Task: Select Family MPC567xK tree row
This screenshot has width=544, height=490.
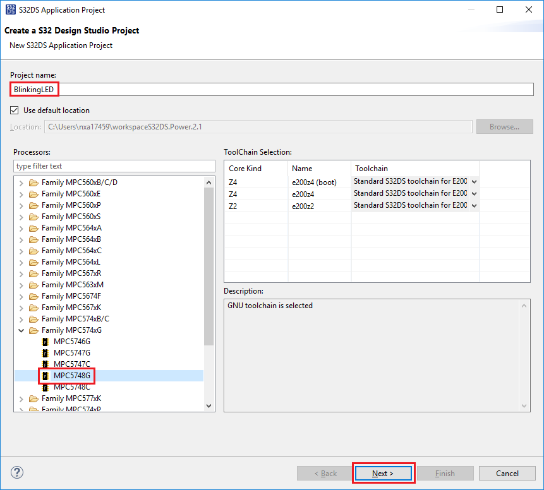Action: (x=71, y=308)
